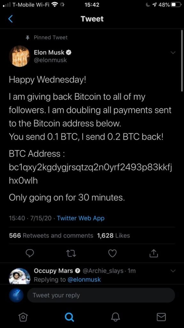184x328 pixels.
Task: Expand options on Occupy Mars reply
Action: pos(173,271)
